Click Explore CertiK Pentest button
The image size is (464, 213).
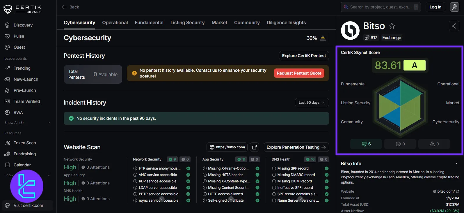coord(304,56)
